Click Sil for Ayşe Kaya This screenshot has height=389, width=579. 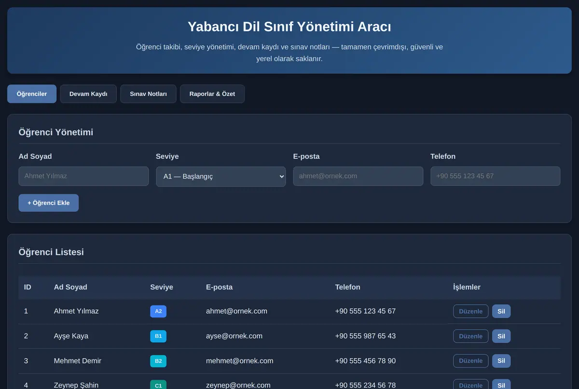501,336
